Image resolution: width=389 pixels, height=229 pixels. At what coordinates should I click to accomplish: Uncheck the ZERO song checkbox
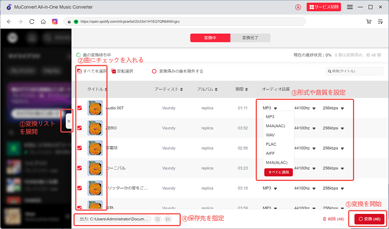click(80, 128)
